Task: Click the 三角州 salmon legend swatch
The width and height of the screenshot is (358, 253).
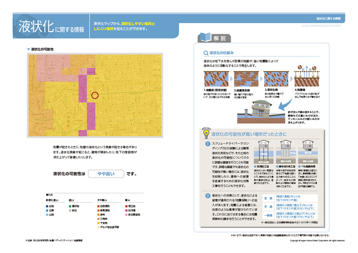Action: [98, 219]
